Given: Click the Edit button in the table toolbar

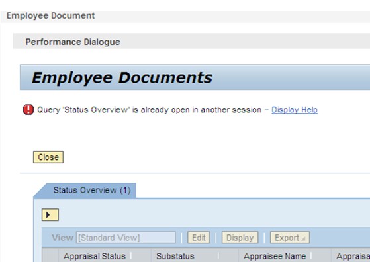Looking at the screenshot, I should [x=199, y=238].
